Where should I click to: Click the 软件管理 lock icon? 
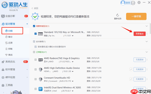tap(3, 70)
